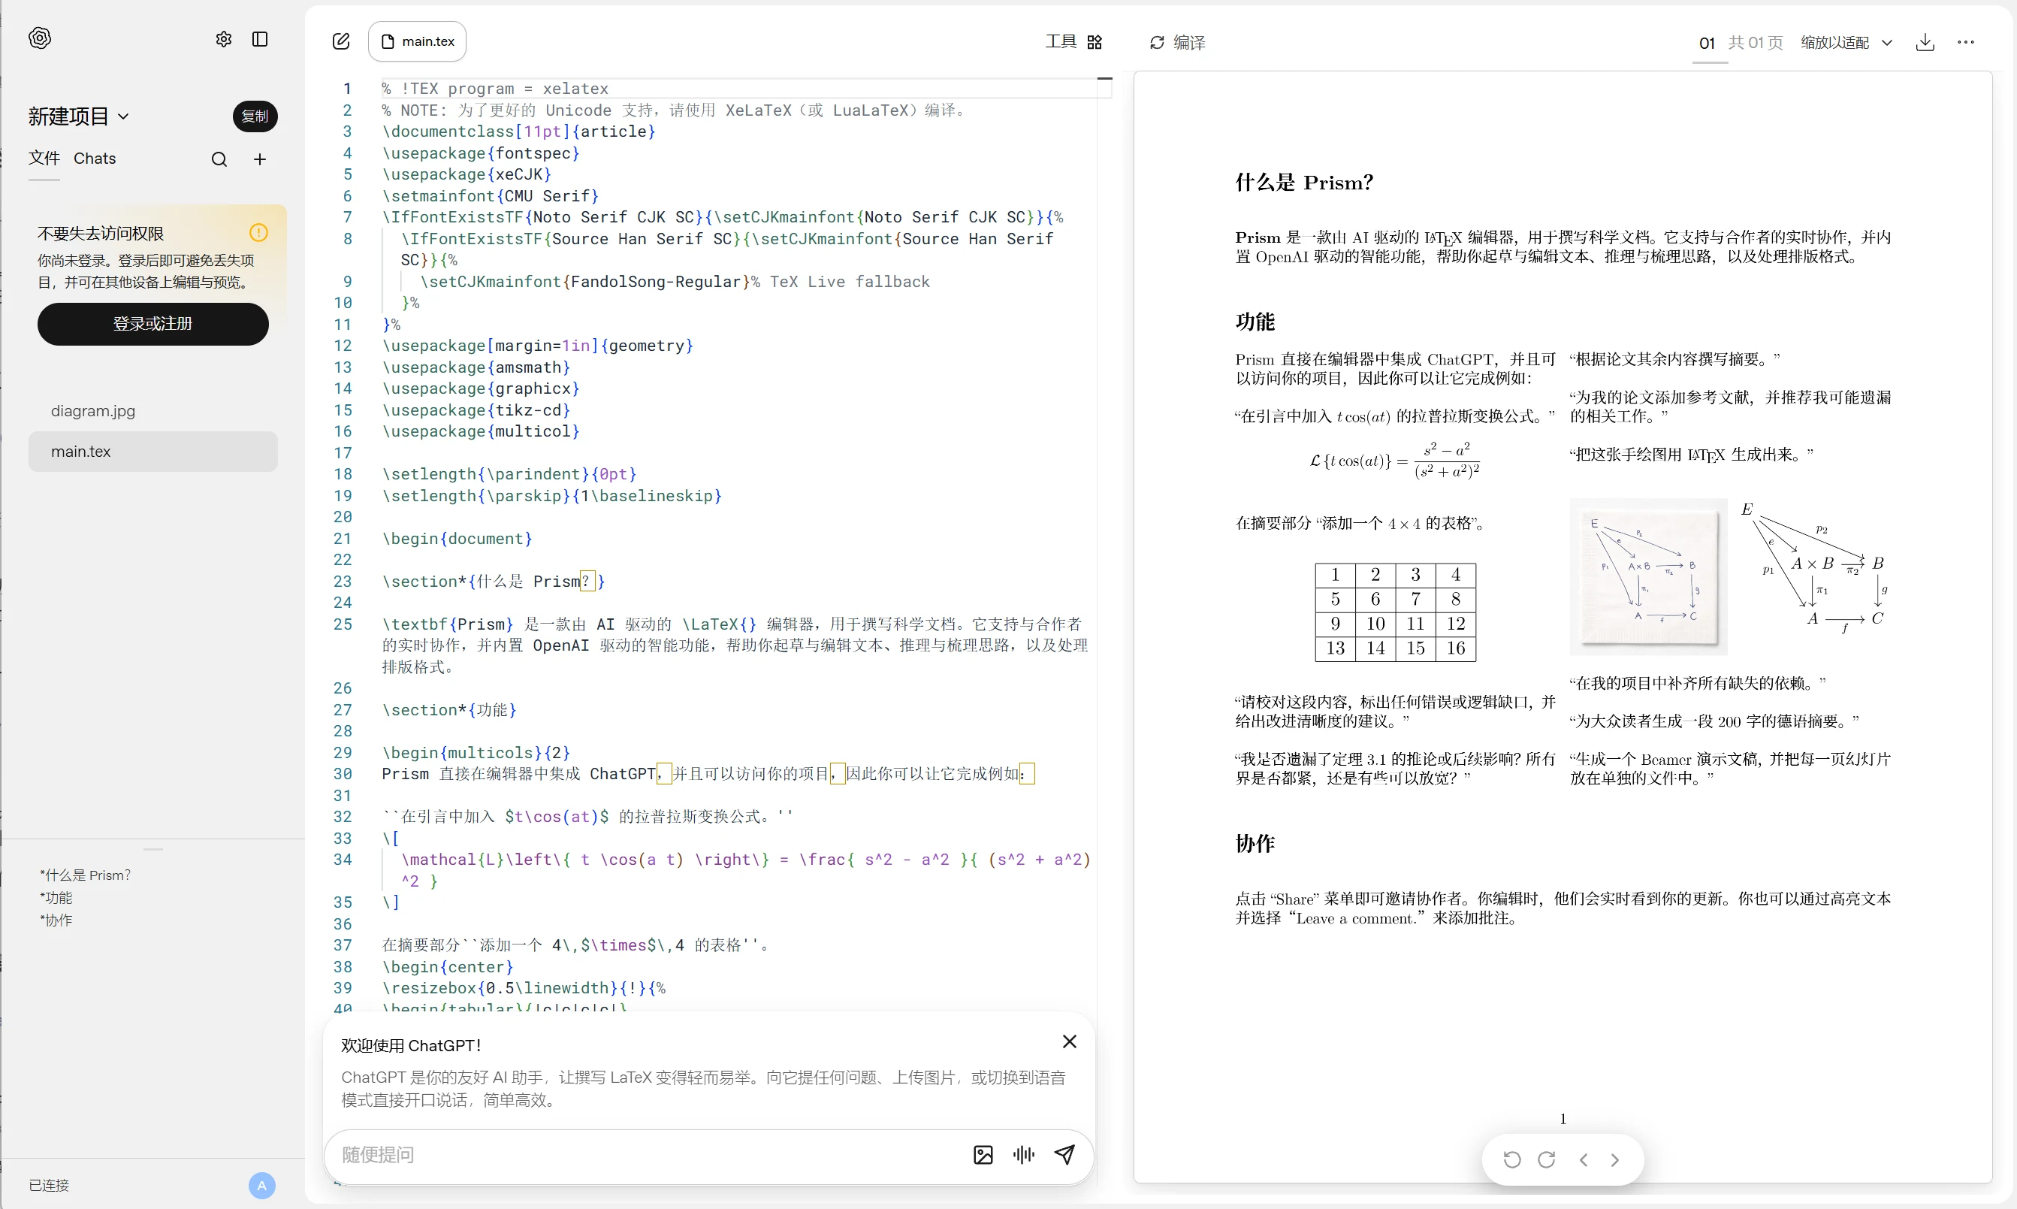
Task: Rotate the preview counterclockwise
Action: click(x=1511, y=1159)
